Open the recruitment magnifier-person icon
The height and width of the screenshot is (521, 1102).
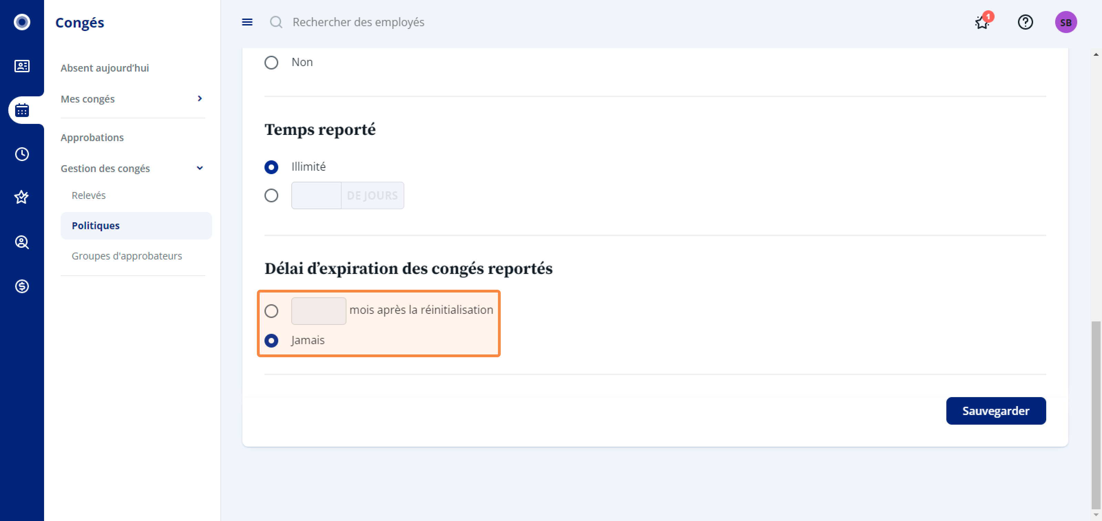(x=22, y=242)
